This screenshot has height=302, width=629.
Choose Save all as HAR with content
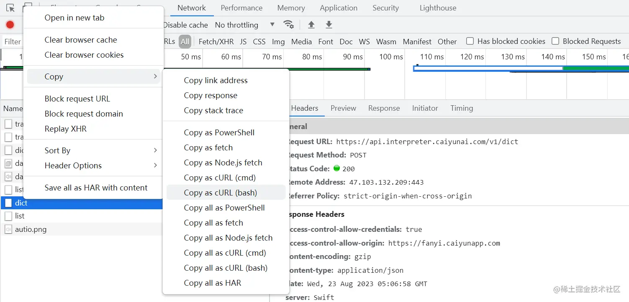tap(93, 188)
